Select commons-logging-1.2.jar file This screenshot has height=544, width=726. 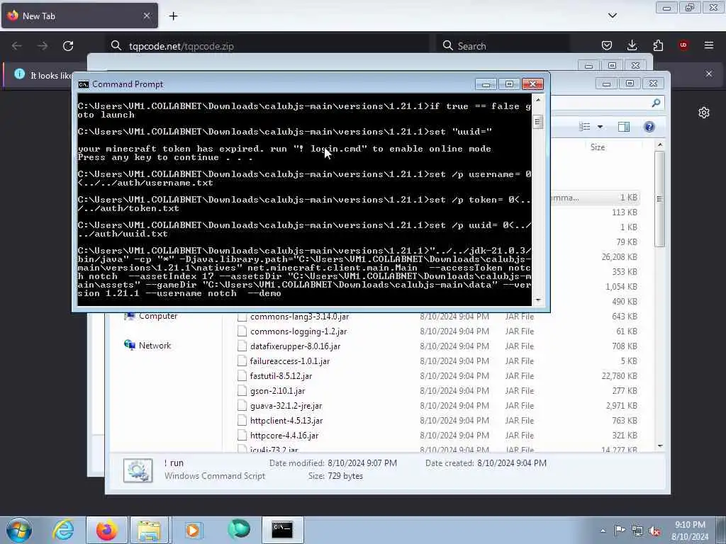pyautogui.click(x=298, y=331)
